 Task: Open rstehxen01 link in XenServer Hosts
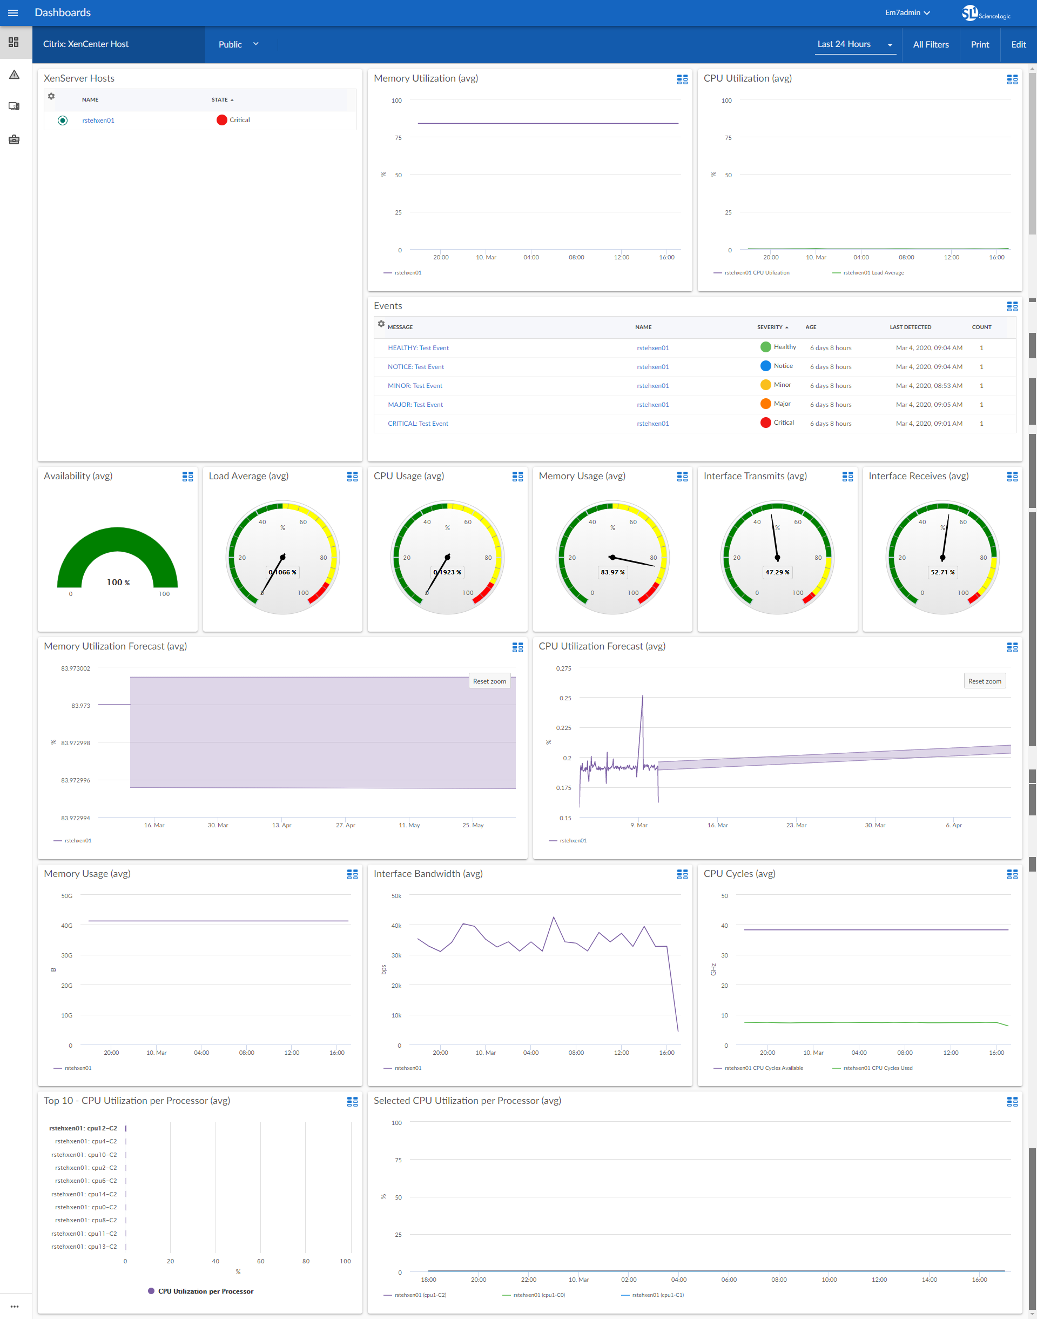point(98,120)
